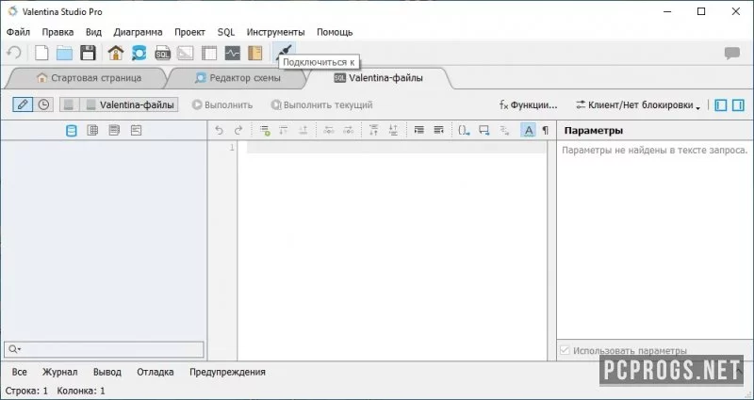754x400 pixels.
Task: Show databases list in schema panel
Action: click(x=72, y=131)
